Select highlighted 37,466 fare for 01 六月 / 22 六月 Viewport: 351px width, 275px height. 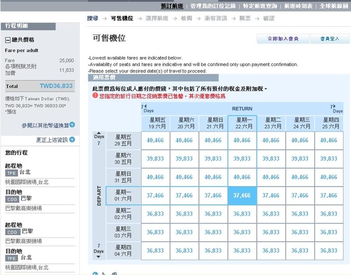tap(242, 195)
